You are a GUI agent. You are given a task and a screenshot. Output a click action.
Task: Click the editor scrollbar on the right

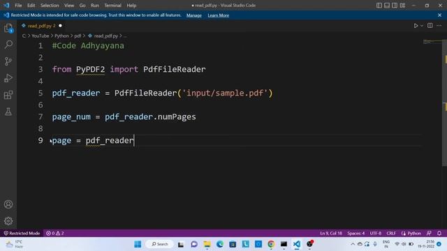tap(444, 102)
